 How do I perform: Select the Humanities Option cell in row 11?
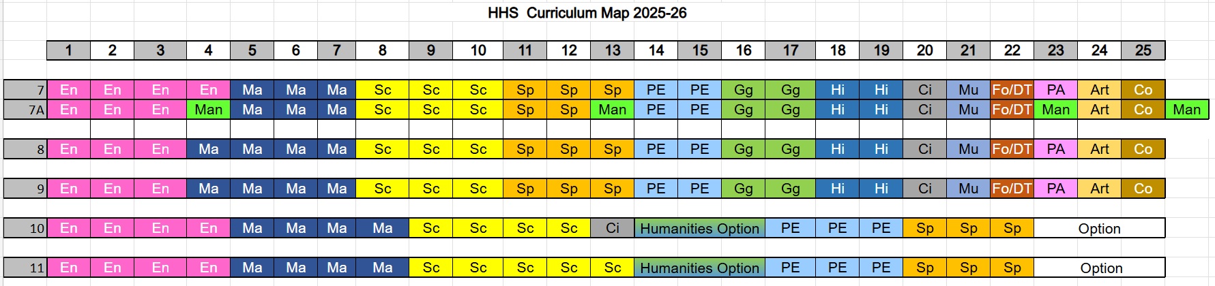pyautogui.click(x=699, y=268)
